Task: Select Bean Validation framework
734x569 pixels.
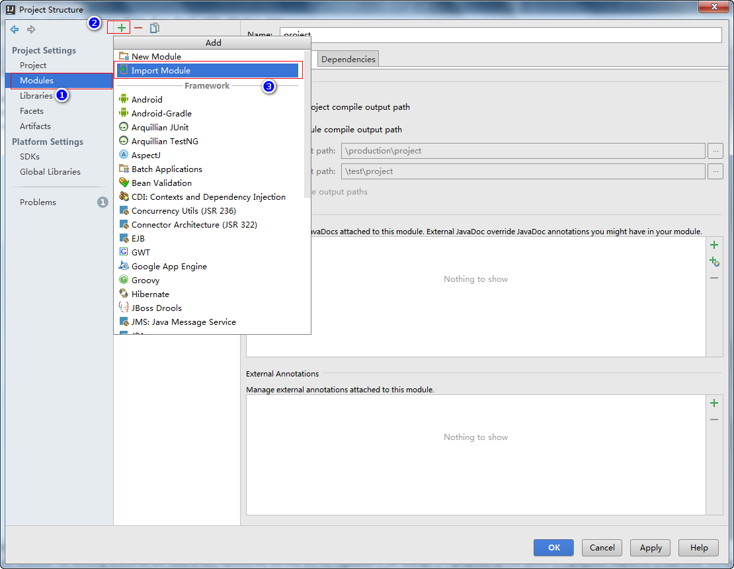Action: point(209,183)
